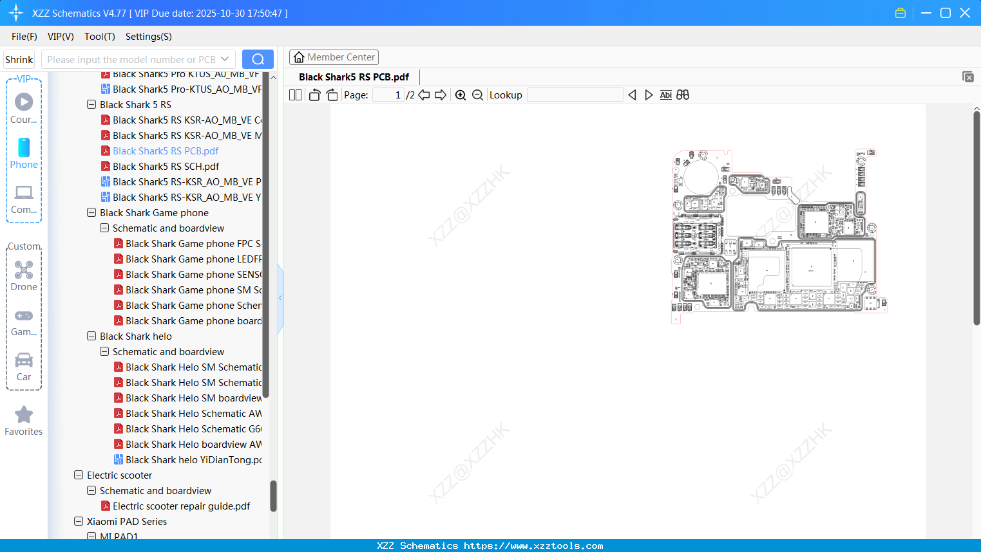Open the Favorites star in sidebar

click(24, 421)
